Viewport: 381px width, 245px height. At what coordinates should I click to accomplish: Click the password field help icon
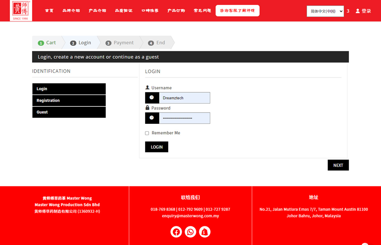[152, 118]
